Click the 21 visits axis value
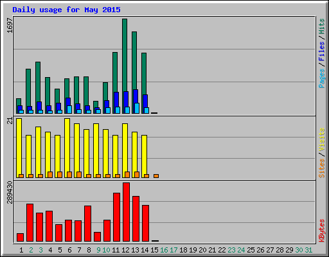329x257 pixels. coord(10,121)
